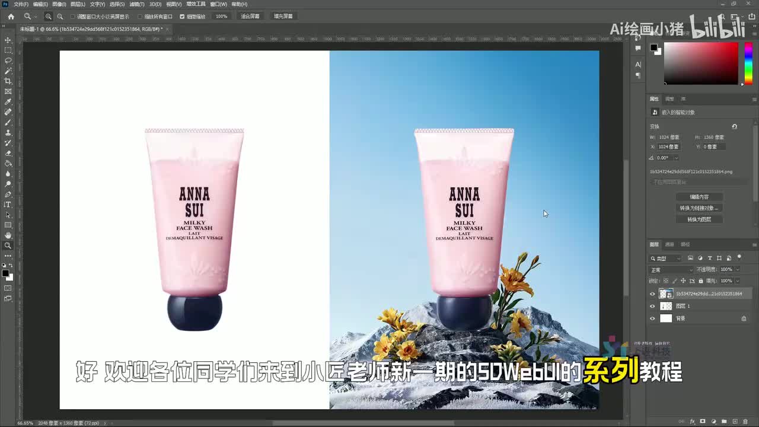Image resolution: width=759 pixels, height=427 pixels.
Task: Select the Spot Healing Brush tool
Action: (x=8, y=112)
